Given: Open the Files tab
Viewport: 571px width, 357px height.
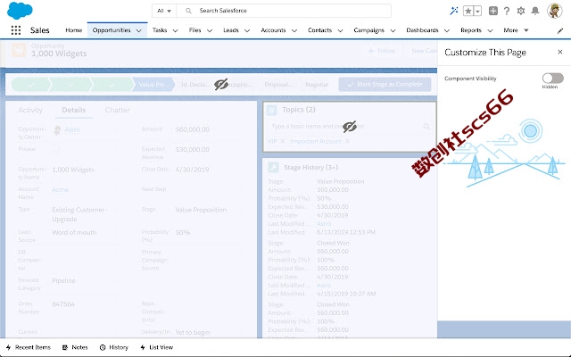Looking at the screenshot, I should 194,30.
